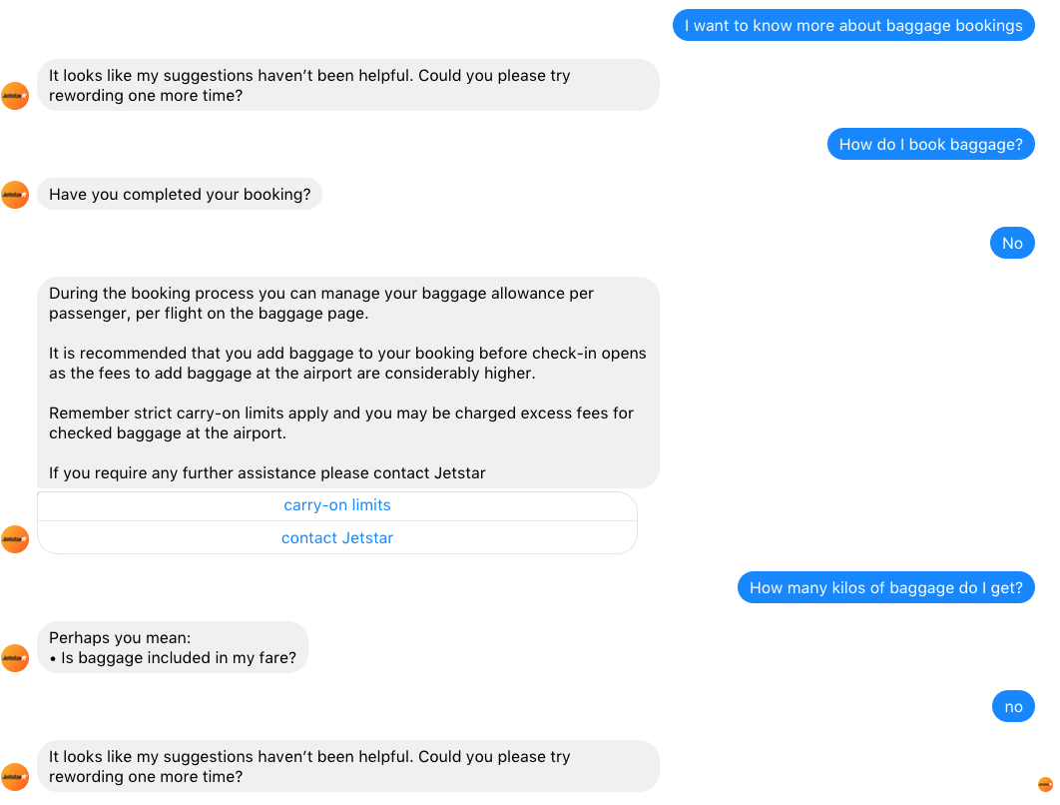Click the long baggage allowance information message
Image resolution: width=1060 pixels, height=805 pixels.
[x=348, y=383]
